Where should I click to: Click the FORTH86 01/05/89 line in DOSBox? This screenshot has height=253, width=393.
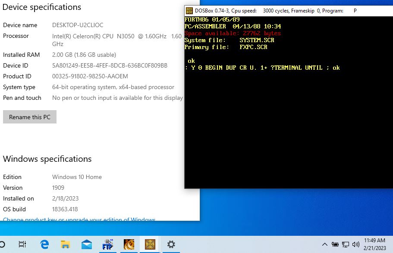pyautogui.click(x=212, y=19)
